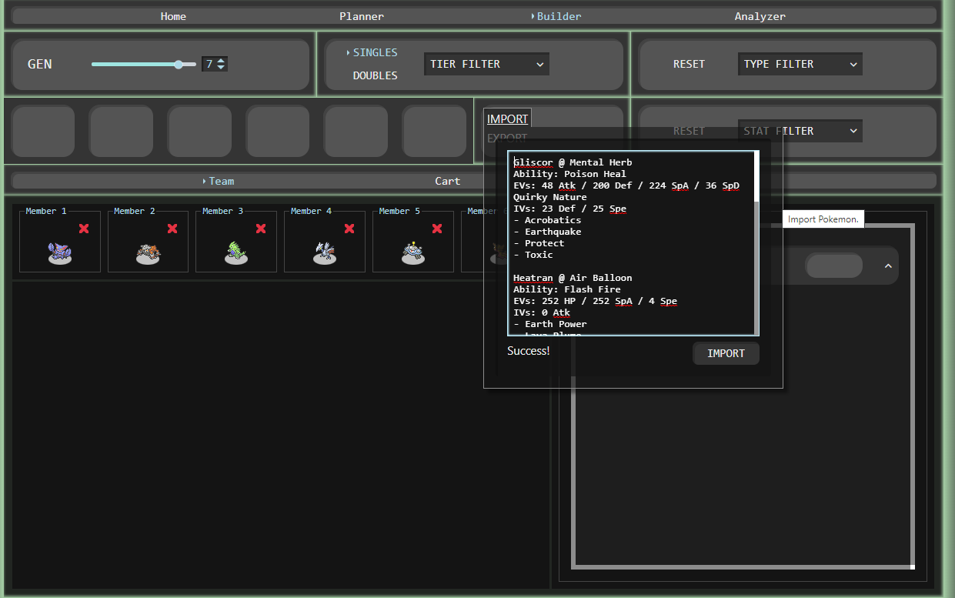Choose the DOUBLES battle format
The image size is (955, 598).
point(375,75)
